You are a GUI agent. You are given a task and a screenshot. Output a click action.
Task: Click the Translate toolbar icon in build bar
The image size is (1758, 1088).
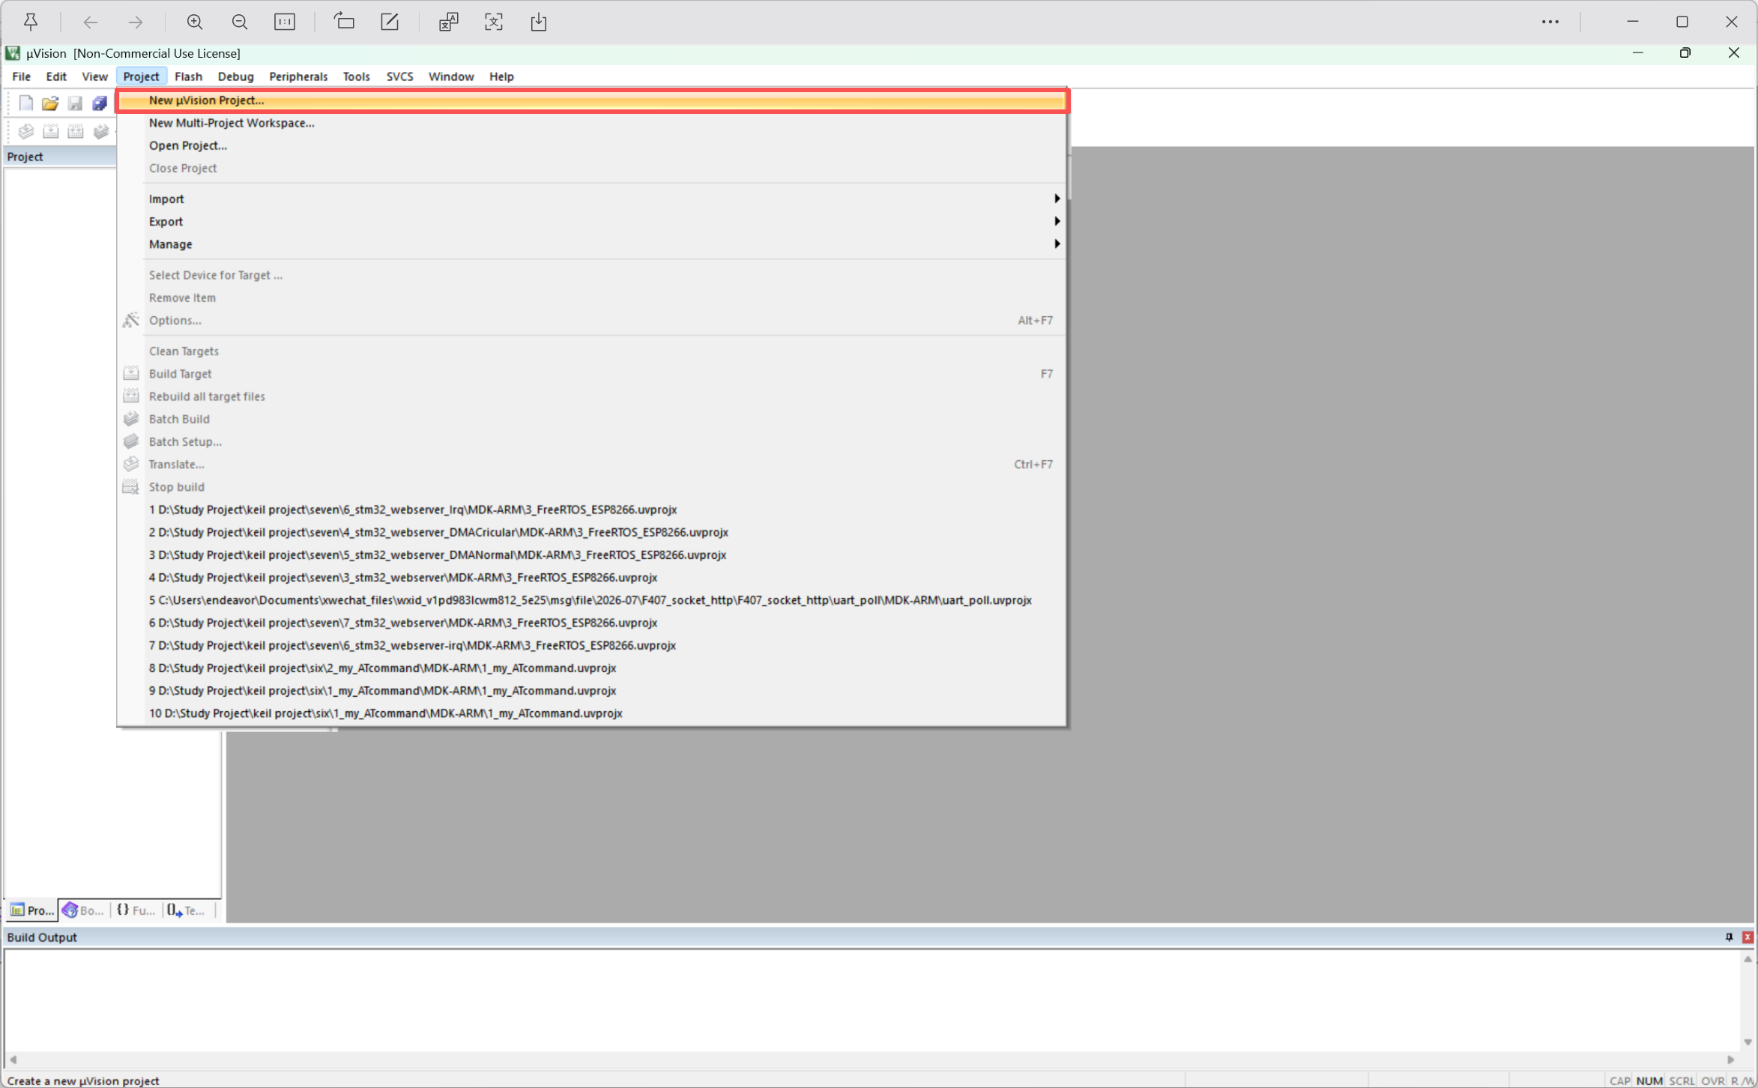click(x=25, y=132)
